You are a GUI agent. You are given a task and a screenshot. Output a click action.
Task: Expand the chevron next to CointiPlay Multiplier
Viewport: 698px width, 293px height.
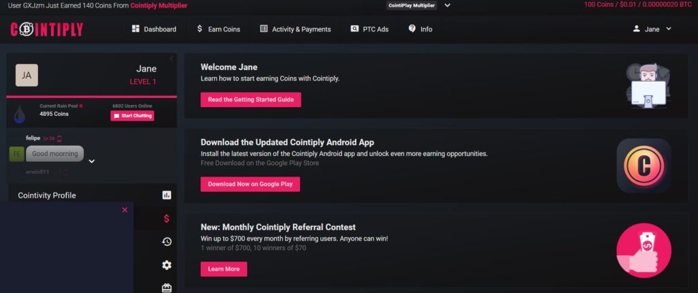pos(447,5)
